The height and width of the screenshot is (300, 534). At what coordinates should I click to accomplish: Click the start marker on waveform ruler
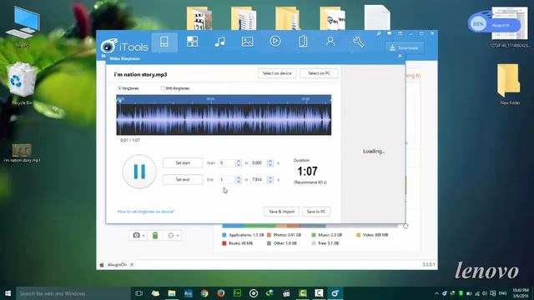tap(118, 100)
